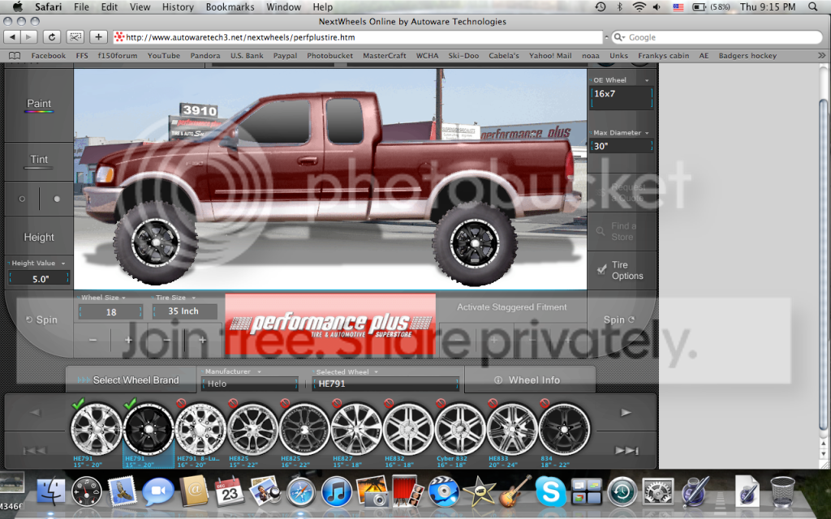Click the Height button

pos(39,238)
